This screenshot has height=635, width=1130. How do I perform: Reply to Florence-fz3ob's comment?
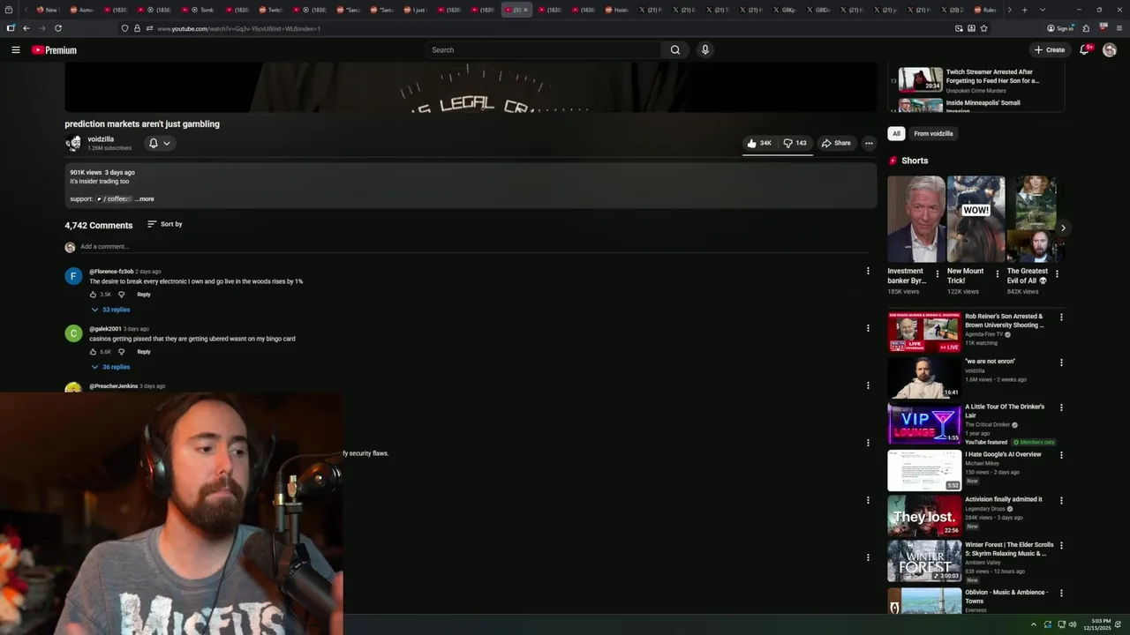click(144, 295)
